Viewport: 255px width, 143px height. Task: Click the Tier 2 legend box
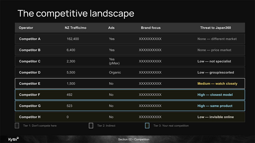pos(91,126)
